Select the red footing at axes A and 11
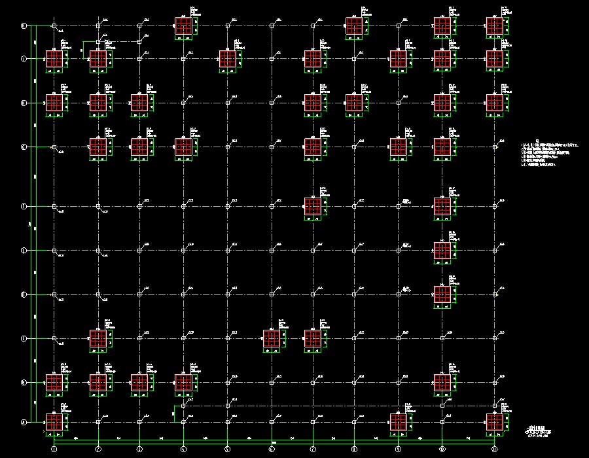Image resolution: width=589 pixels, height=458 pixels. 495,422
